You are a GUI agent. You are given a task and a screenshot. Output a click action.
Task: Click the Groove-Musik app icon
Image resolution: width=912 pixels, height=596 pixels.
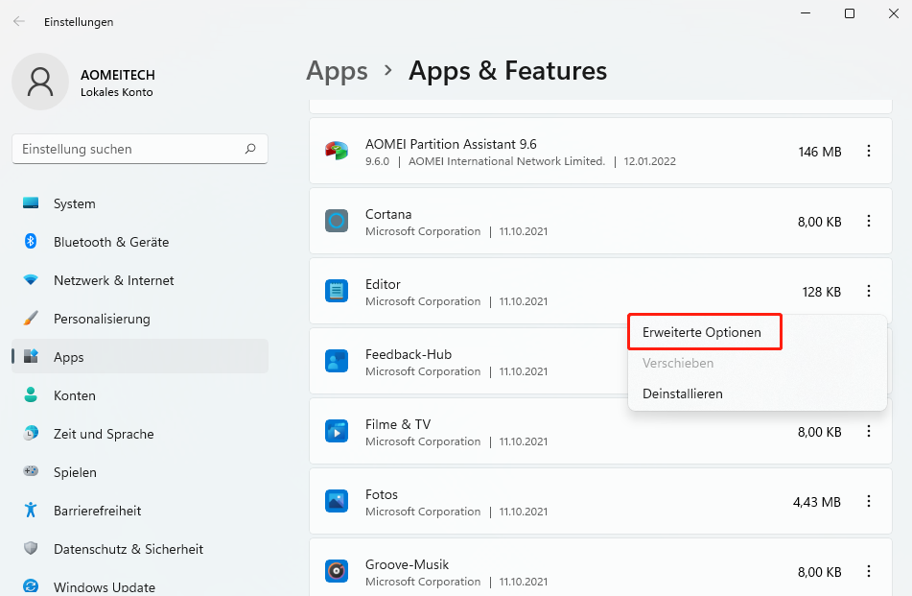point(336,571)
